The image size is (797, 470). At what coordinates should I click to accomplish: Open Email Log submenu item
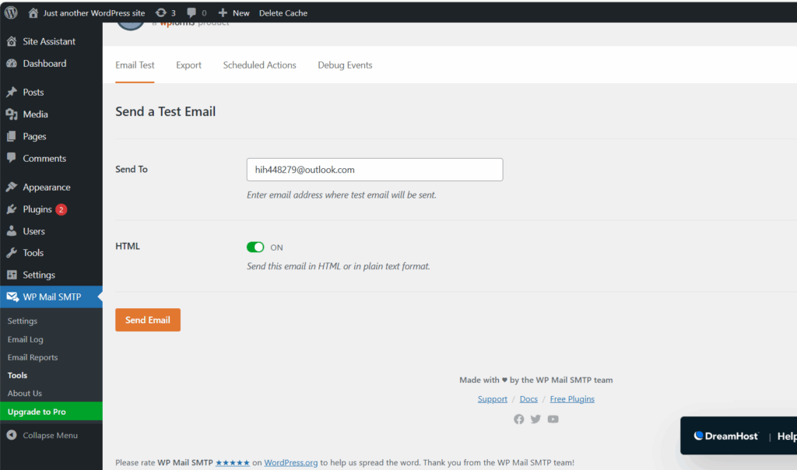[26, 339]
